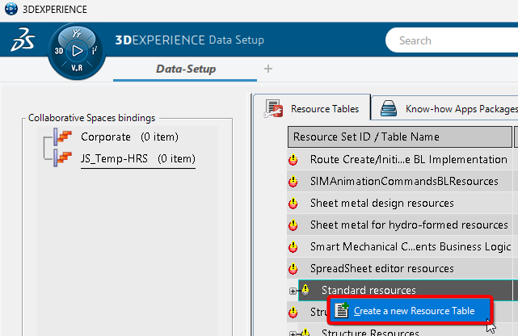Viewport: 518px width, 336px height.
Task: Select the Data-Setup tab
Action: coord(185,70)
